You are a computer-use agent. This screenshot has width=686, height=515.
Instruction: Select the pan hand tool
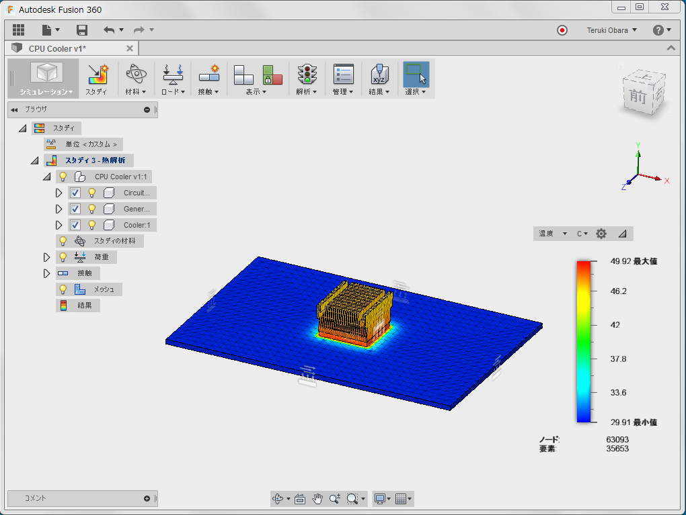pos(317,498)
